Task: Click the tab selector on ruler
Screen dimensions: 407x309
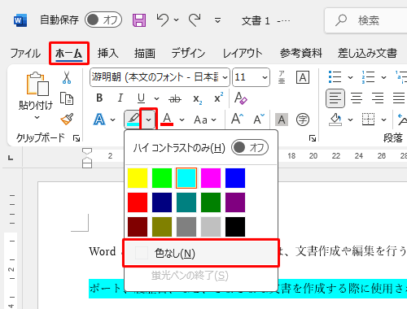Action: click(11, 157)
